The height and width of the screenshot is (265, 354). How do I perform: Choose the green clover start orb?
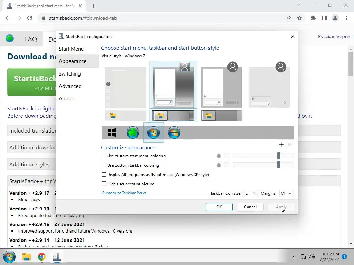[133, 132]
